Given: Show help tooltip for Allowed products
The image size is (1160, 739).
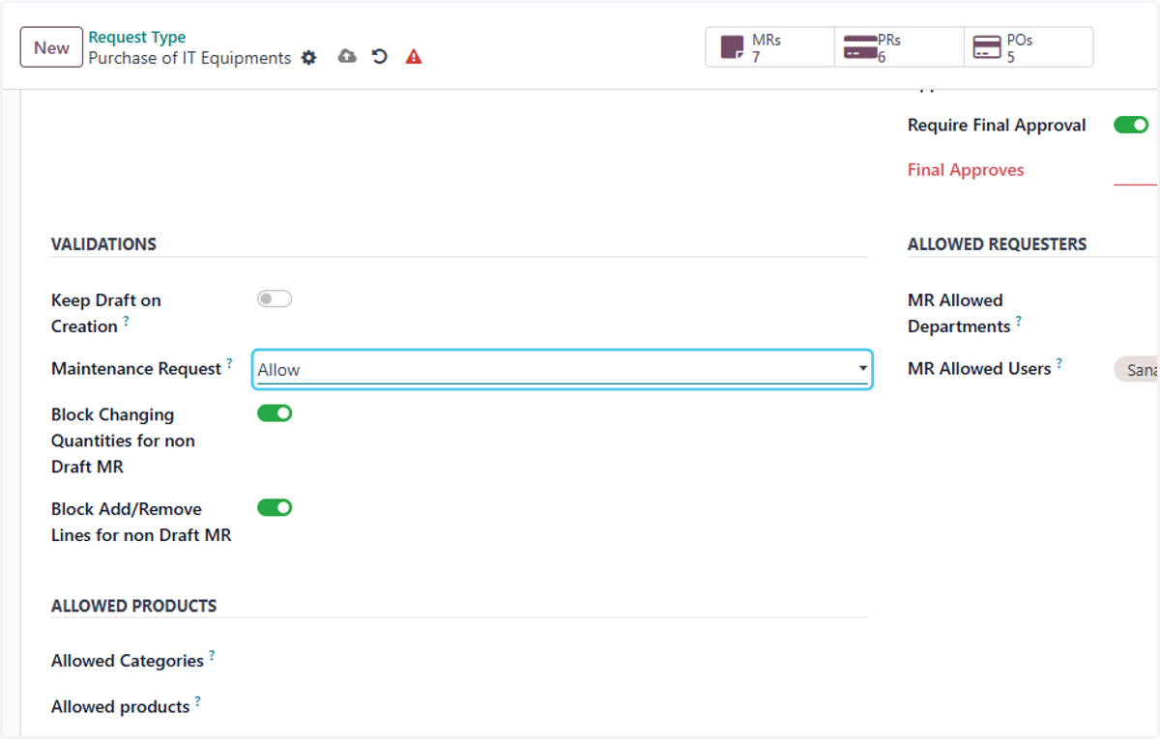Looking at the screenshot, I should tap(197, 701).
